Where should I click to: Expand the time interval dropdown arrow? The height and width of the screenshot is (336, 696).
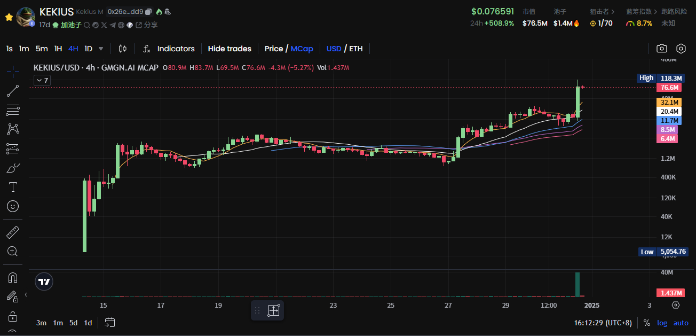pyautogui.click(x=101, y=49)
